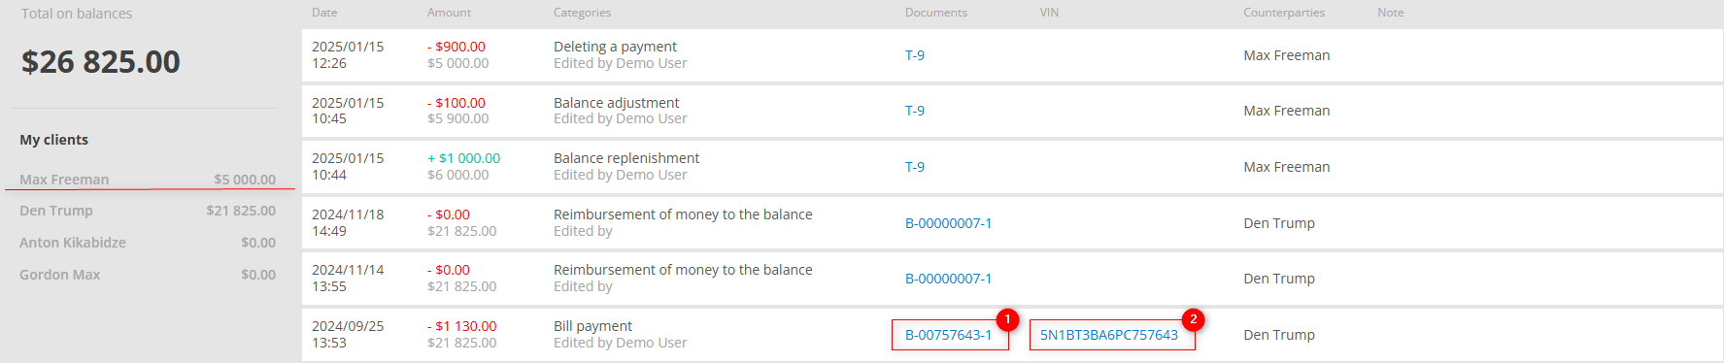Open document T-9 in the $100.00 adjustment row
Viewport: 1724px width, 363px height.
pos(915,111)
